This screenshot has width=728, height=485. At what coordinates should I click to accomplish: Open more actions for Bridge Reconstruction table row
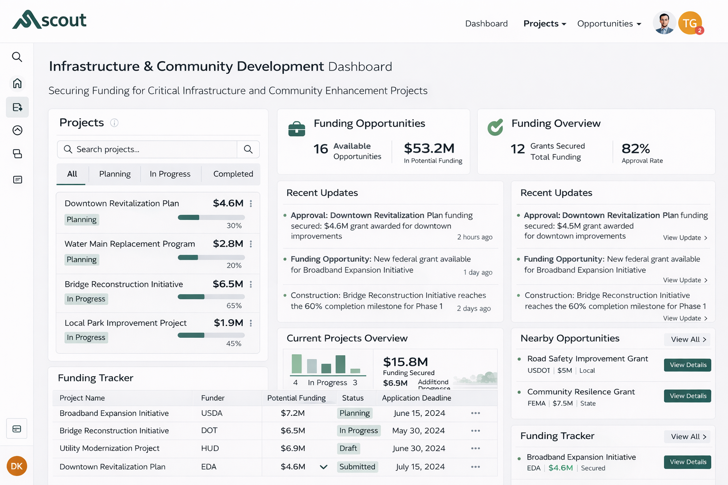[x=475, y=431]
